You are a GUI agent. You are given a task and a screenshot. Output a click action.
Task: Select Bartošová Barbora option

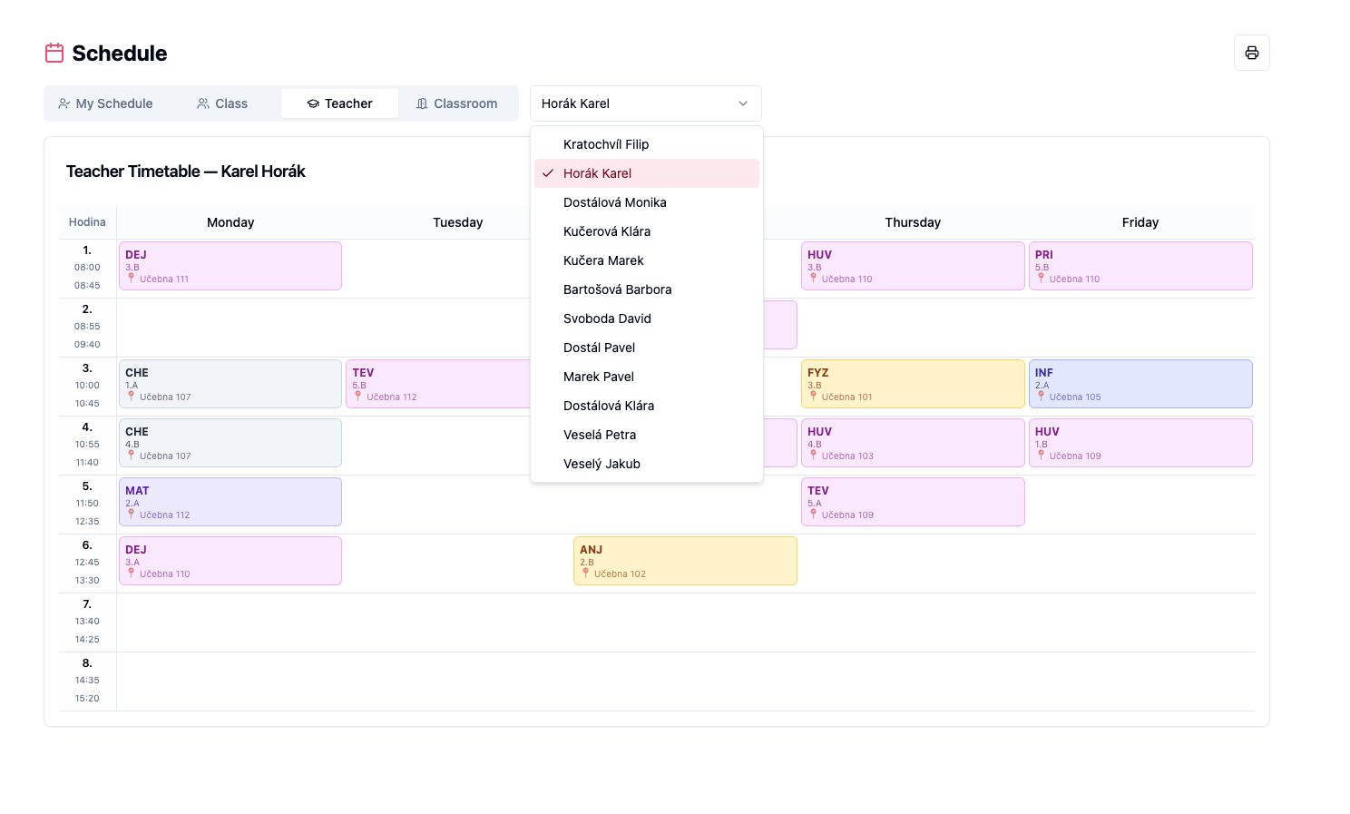tap(647, 289)
